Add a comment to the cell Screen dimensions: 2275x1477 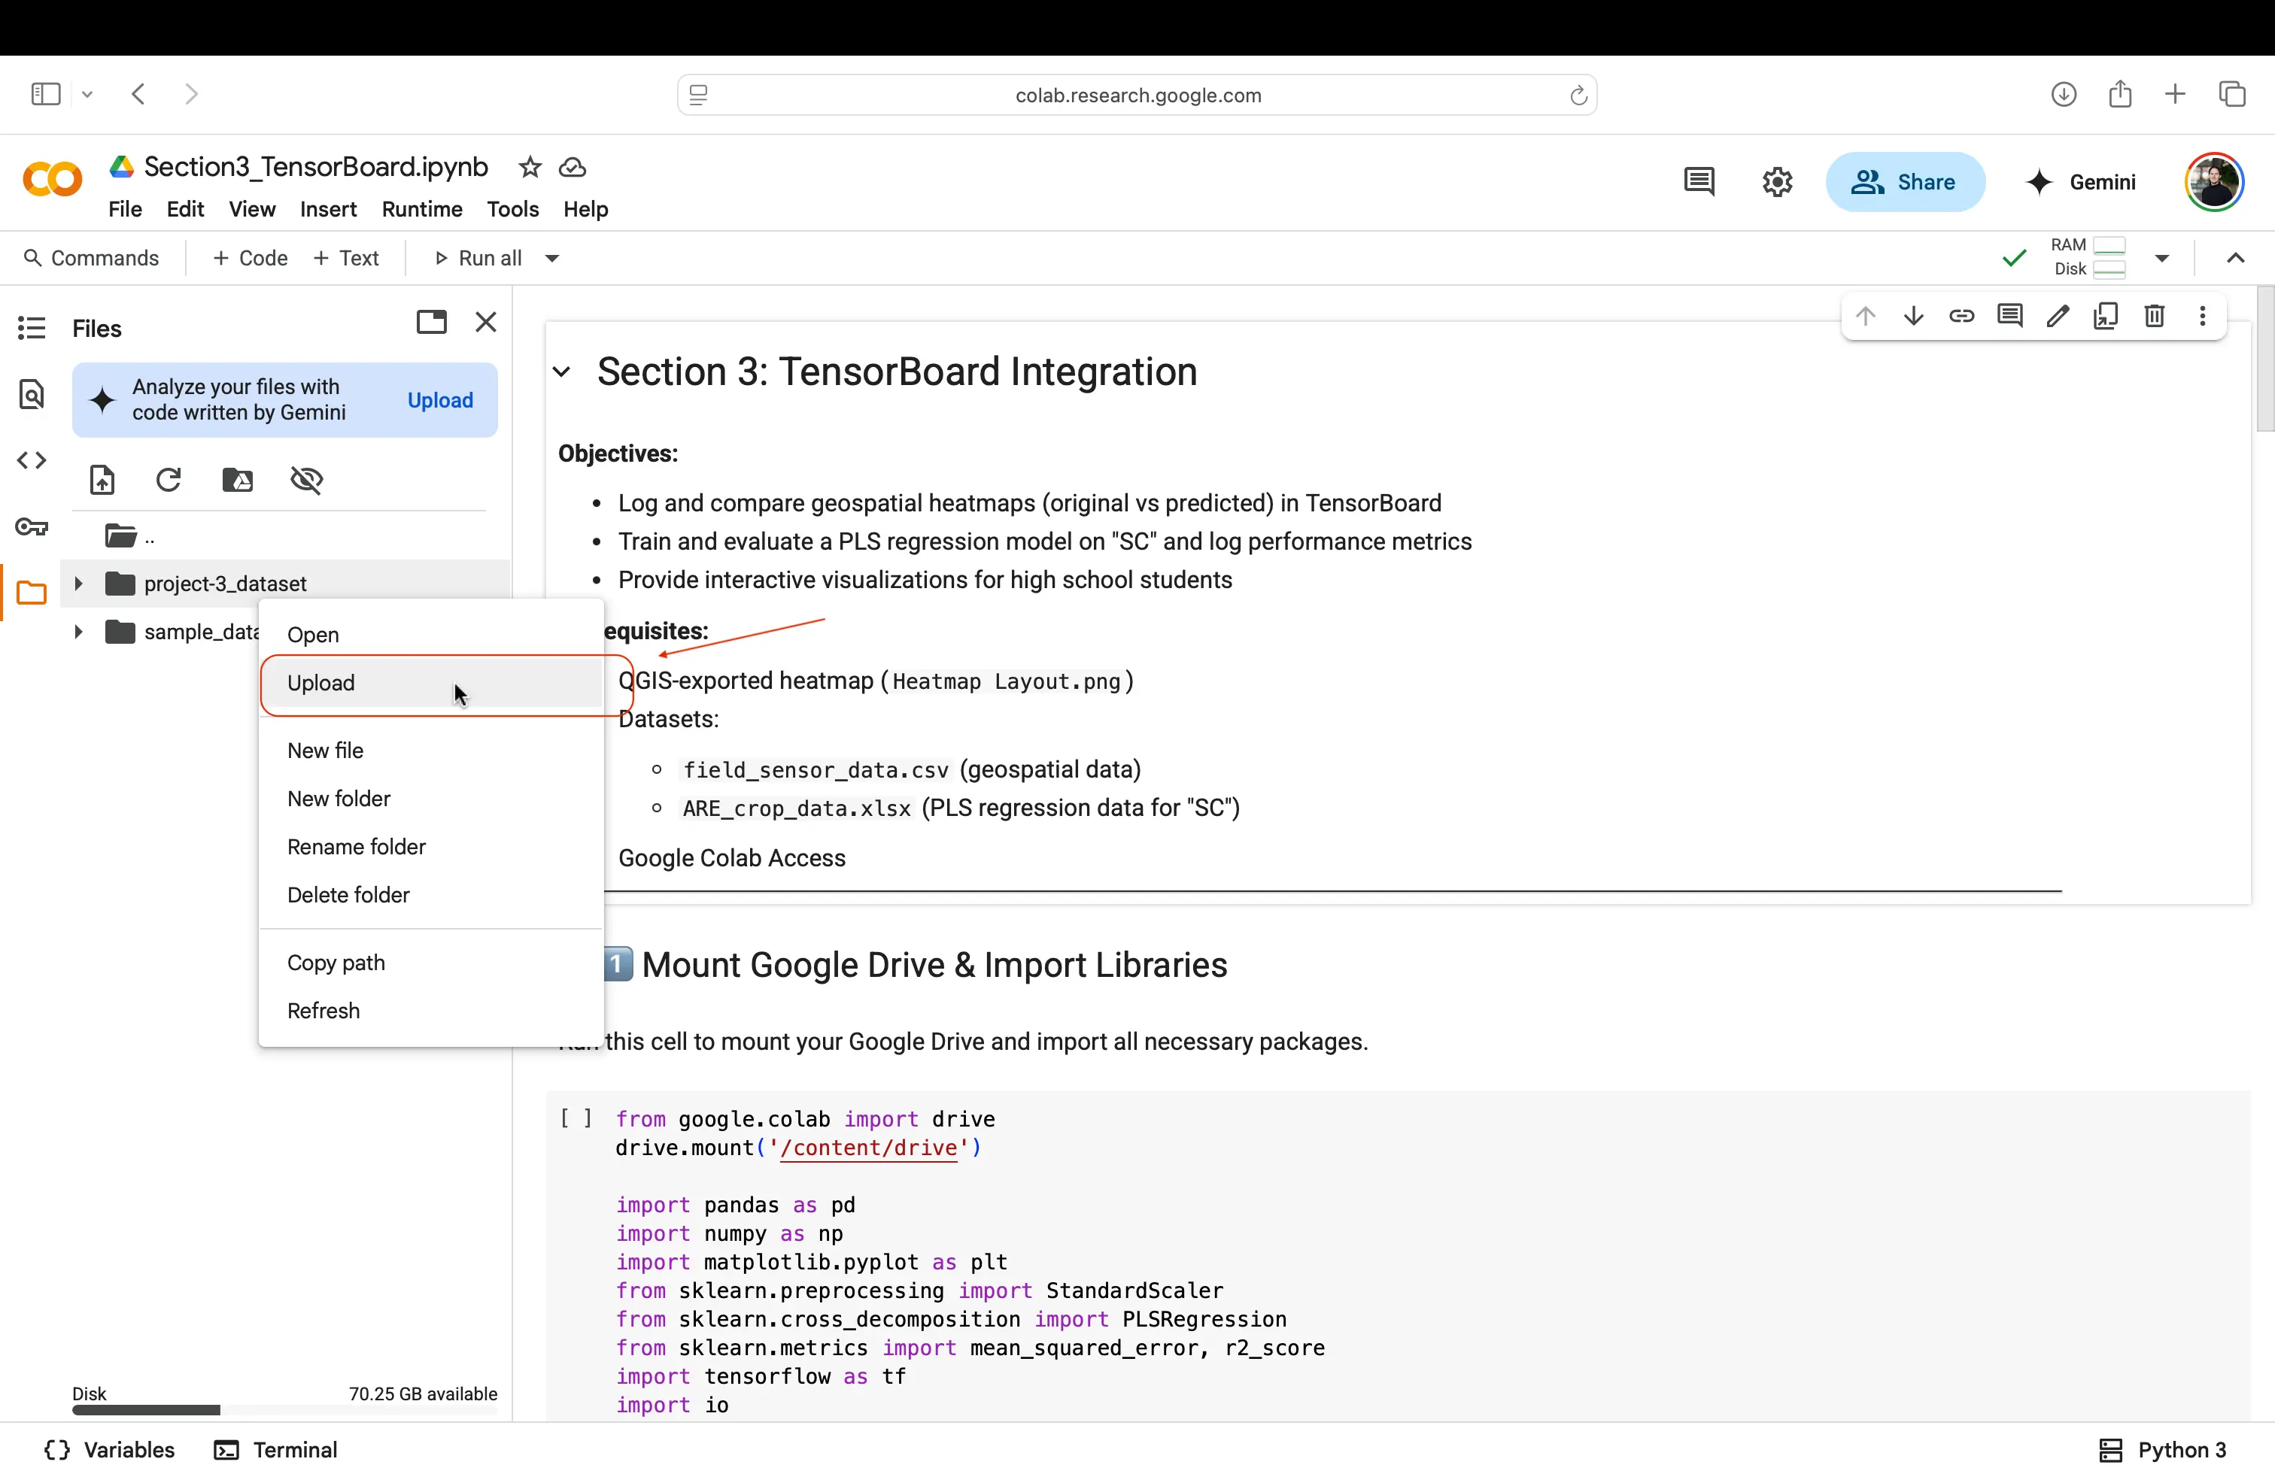[2009, 316]
